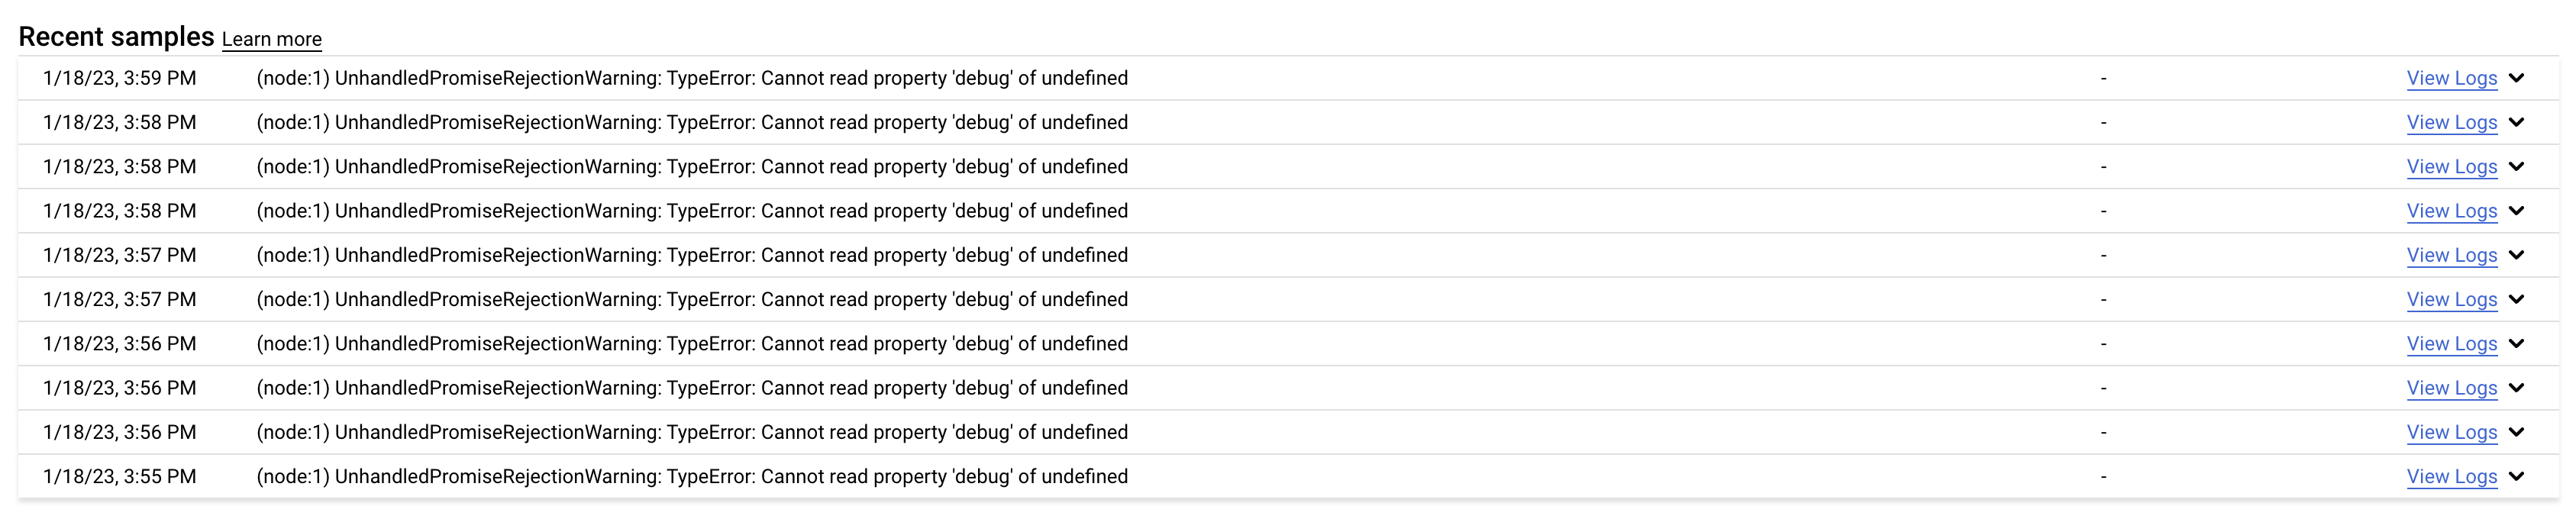
Task: Expand chevron of the topmost 3:58 PM sample
Action: 2517,122
